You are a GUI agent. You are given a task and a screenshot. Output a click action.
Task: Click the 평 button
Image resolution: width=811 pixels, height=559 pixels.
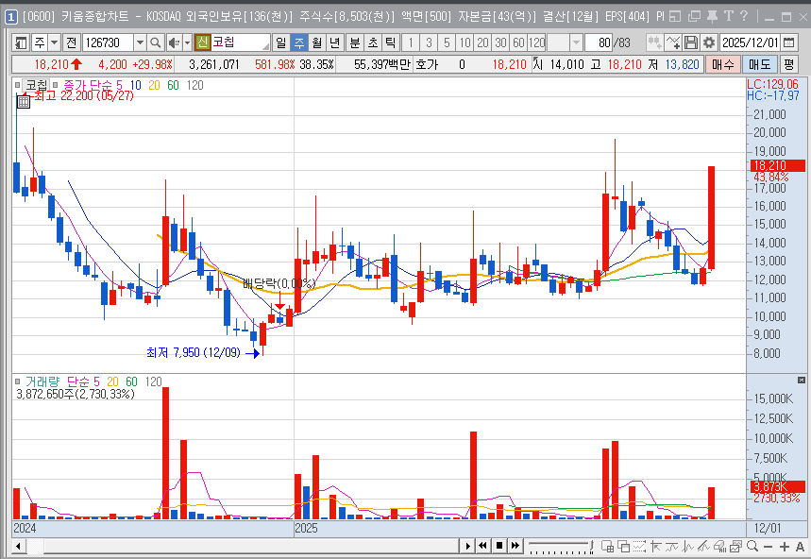[x=788, y=64]
